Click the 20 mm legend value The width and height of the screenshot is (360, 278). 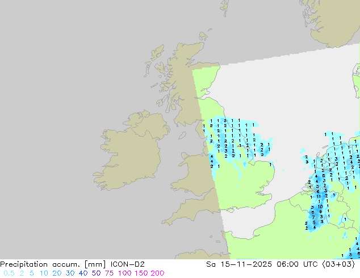57,273
